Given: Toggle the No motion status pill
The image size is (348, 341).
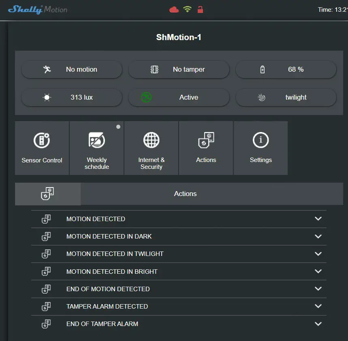Looking at the screenshot, I should click(72, 69).
